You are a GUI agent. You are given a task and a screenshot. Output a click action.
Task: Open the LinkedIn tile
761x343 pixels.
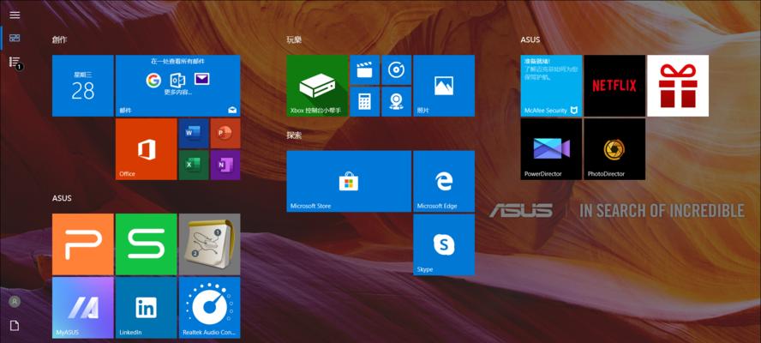(x=146, y=308)
